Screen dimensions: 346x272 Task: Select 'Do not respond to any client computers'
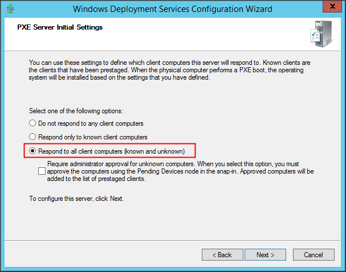[x=32, y=123]
